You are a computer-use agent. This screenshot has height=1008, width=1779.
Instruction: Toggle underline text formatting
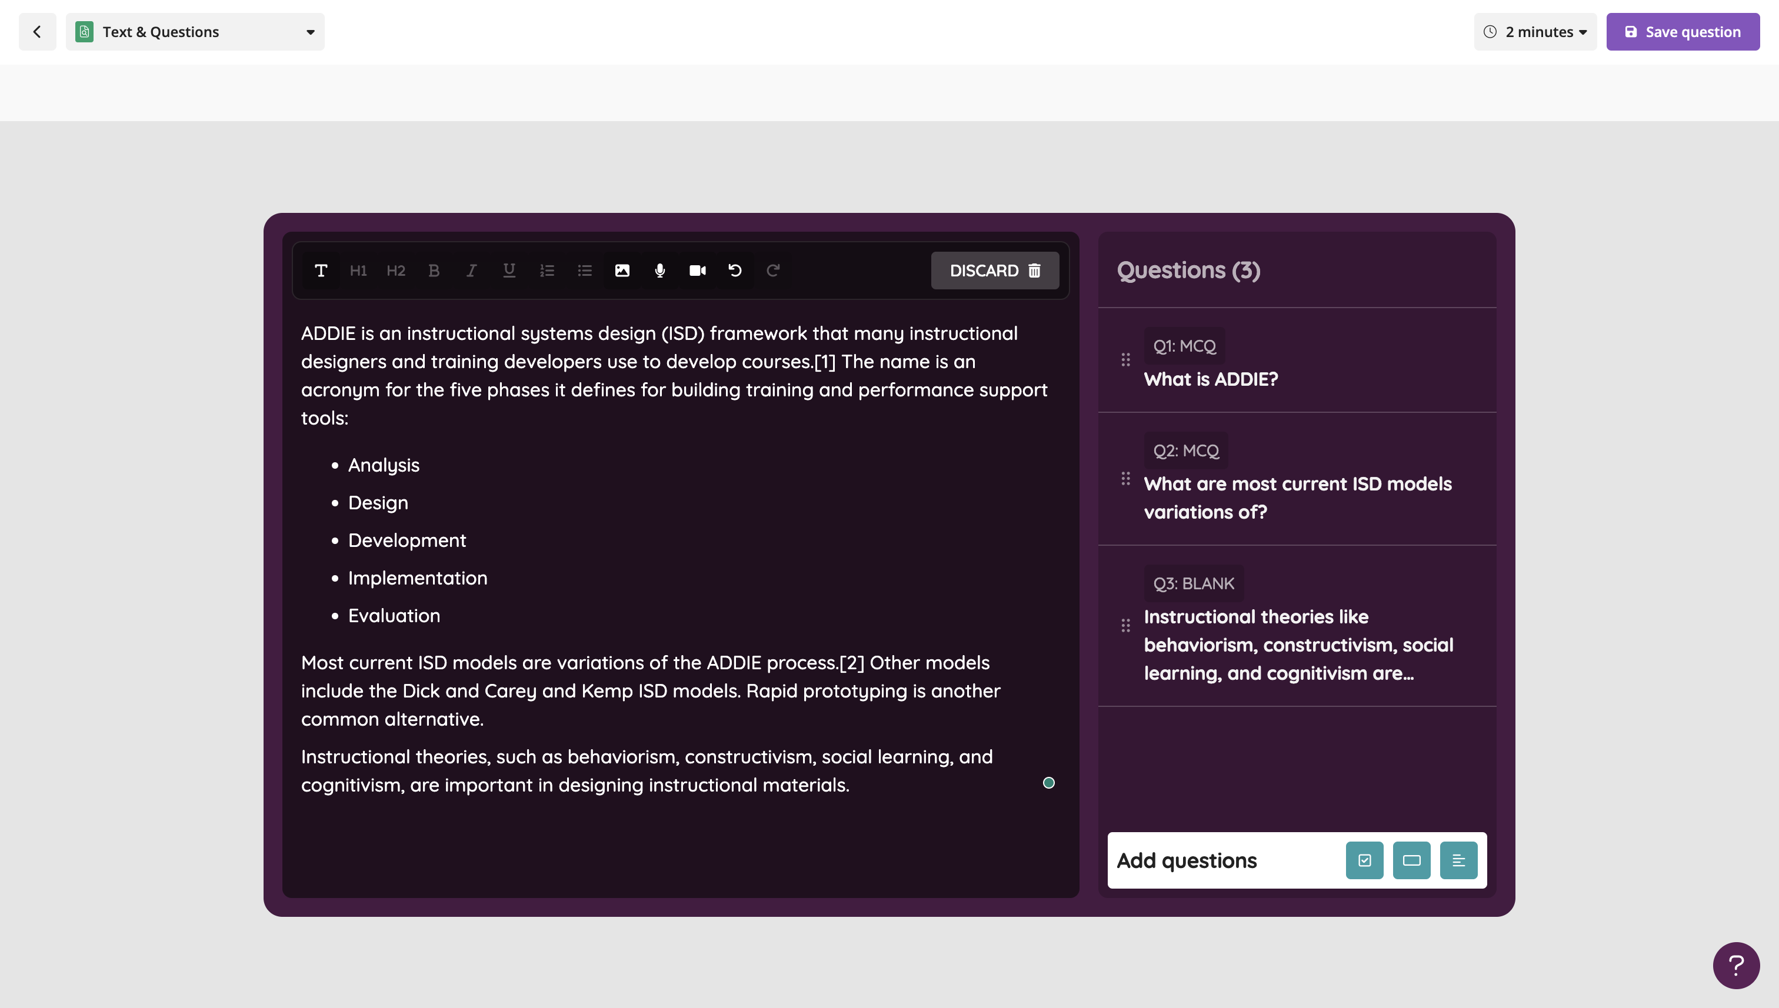tap(509, 271)
